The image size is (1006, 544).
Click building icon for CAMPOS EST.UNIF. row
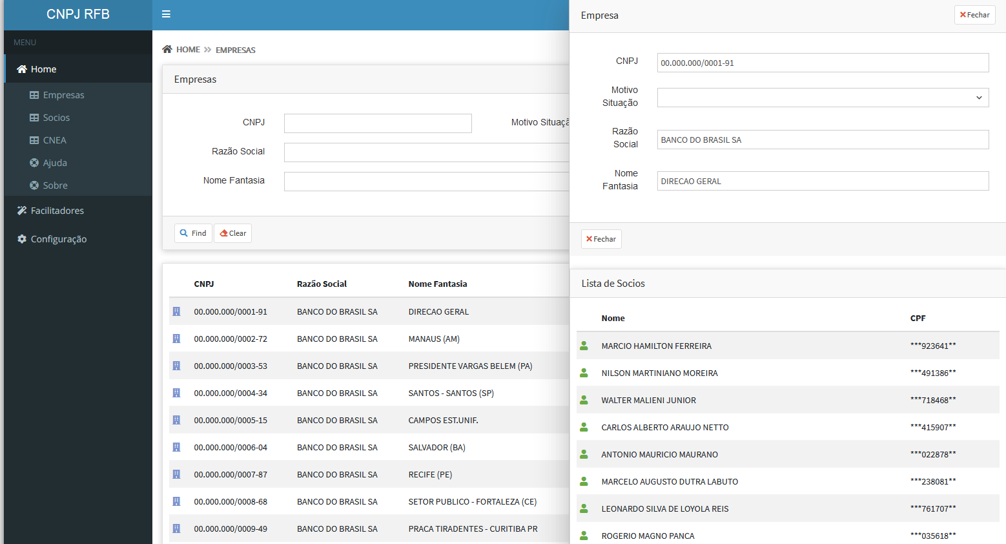tap(176, 420)
